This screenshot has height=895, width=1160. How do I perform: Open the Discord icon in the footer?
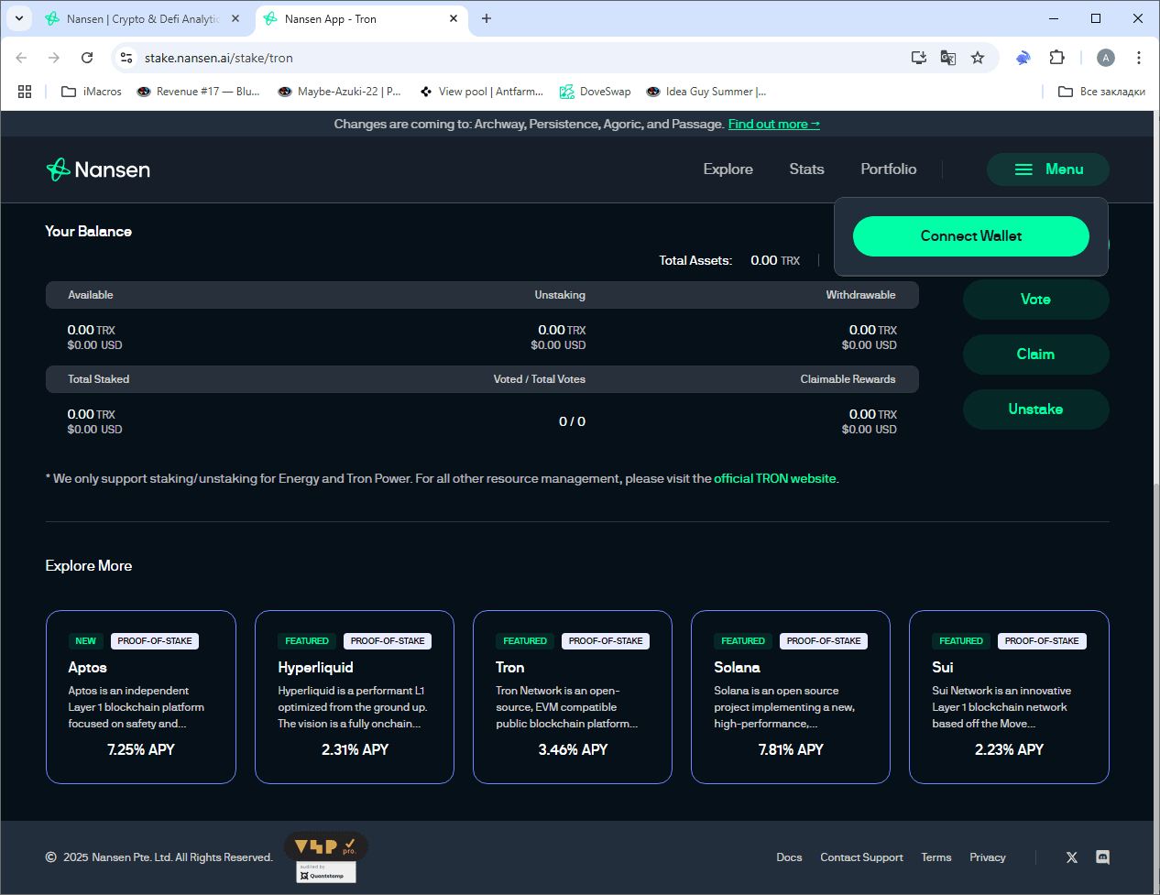pyautogui.click(x=1103, y=857)
